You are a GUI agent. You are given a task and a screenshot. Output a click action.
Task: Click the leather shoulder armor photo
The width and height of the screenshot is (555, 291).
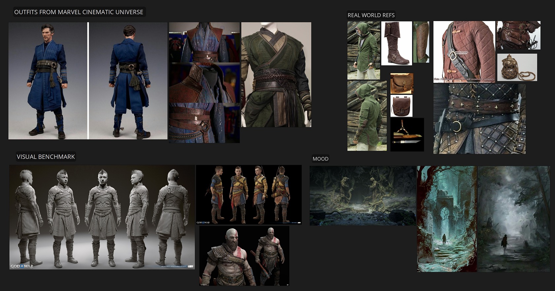point(518,35)
